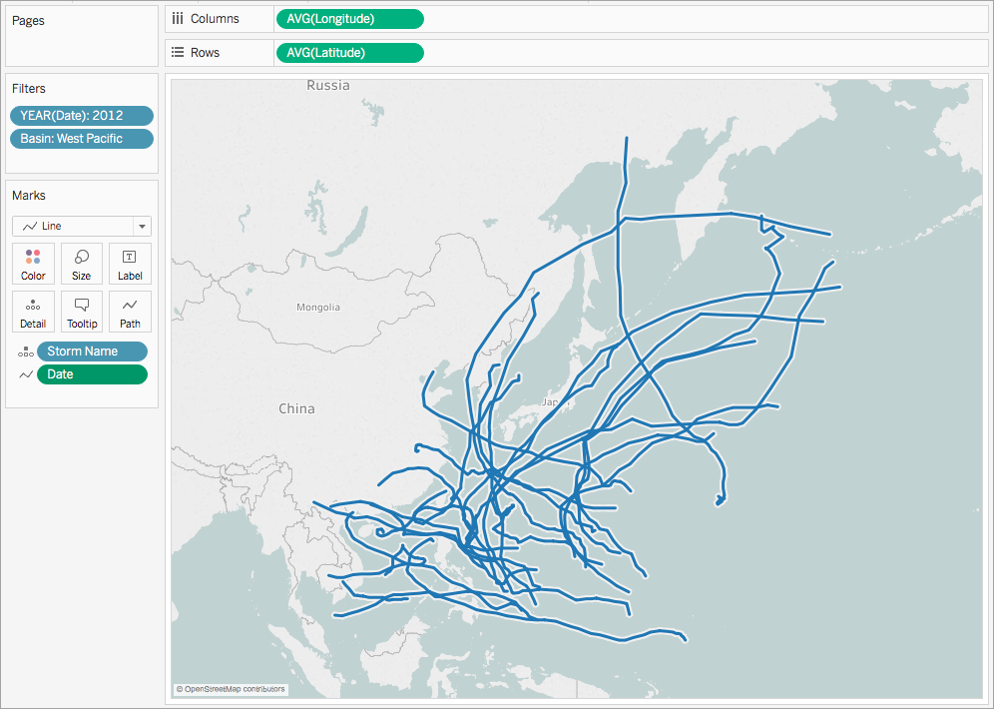Select the AVG(Latitude) pill on Rows

349,53
